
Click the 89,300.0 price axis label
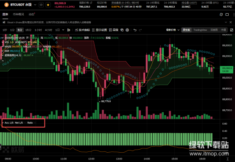pos(227,45)
